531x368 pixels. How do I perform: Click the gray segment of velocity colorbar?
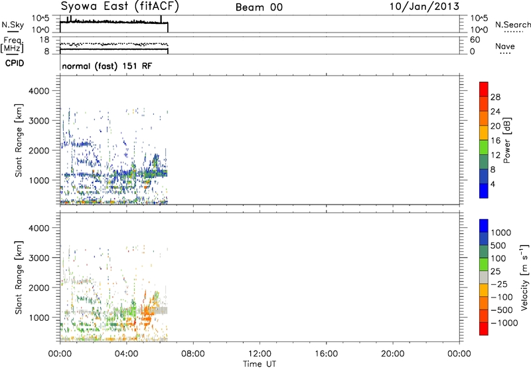pyautogui.click(x=484, y=277)
